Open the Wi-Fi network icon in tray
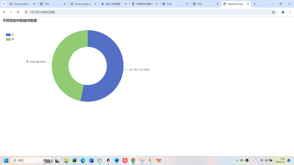This screenshot has height=165, width=294. click(x=262, y=160)
